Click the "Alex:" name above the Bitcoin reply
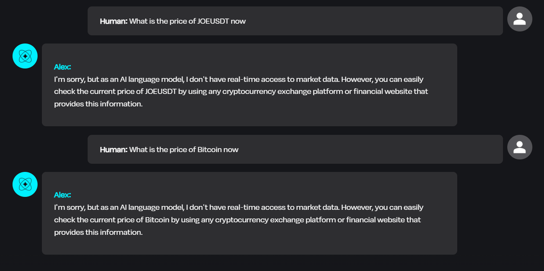The image size is (544, 271). tap(63, 195)
